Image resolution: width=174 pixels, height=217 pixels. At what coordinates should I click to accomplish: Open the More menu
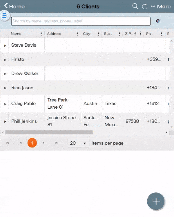pyautogui.click(x=161, y=6)
